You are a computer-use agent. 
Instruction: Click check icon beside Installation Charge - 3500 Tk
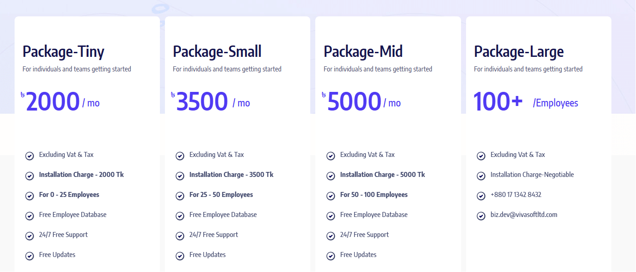(x=180, y=176)
